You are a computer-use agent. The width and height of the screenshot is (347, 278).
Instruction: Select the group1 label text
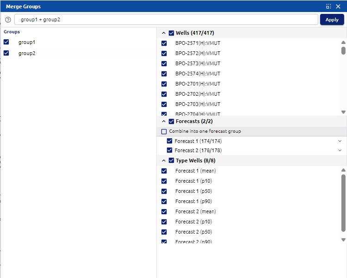(27, 42)
